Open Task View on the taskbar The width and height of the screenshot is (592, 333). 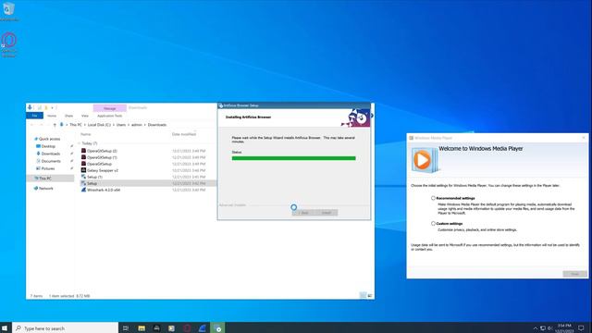pyautogui.click(x=126, y=328)
